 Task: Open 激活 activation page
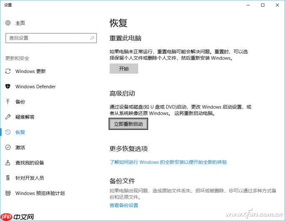tap(20, 147)
